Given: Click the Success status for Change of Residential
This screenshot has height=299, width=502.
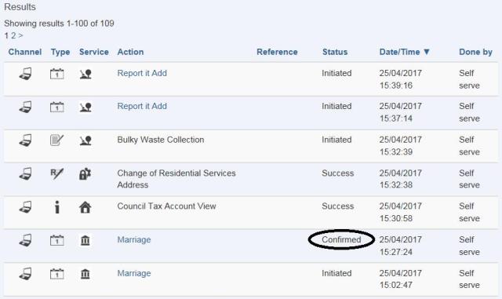Looking at the screenshot, I should [x=338, y=173].
